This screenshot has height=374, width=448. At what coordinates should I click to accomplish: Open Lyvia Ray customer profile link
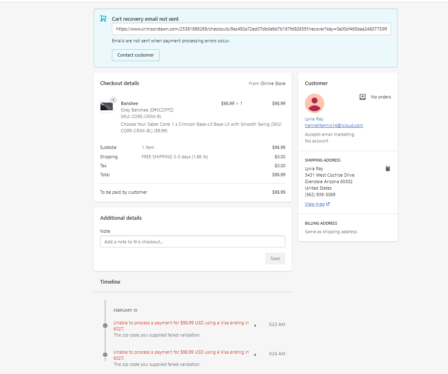314,119
